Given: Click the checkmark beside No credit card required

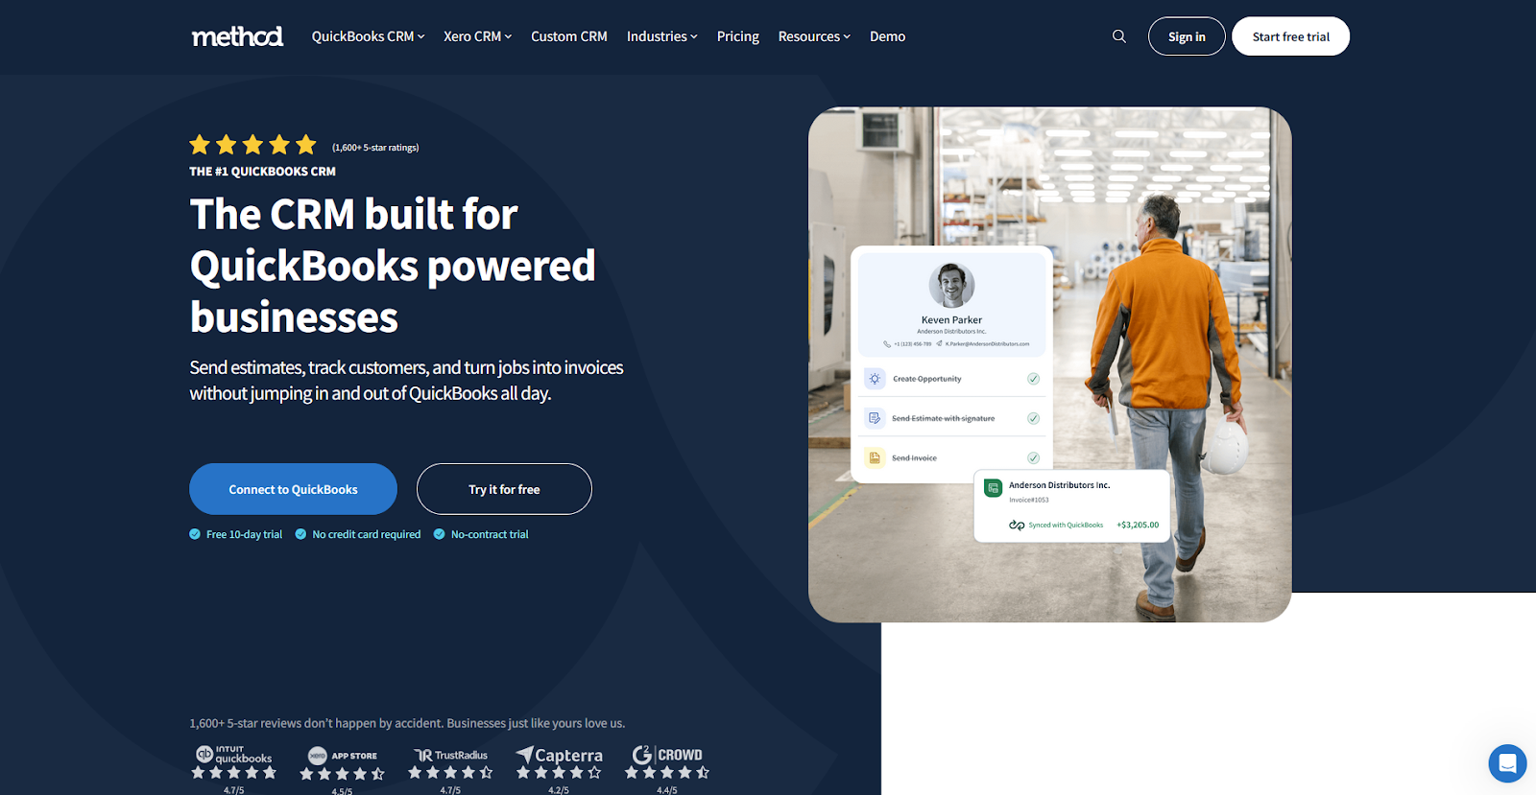Looking at the screenshot, I should [300, 534].
